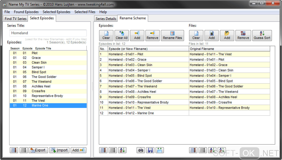Click the column auto-width icon beside save
This screenshot has height=160, width=282.
(x=160, y=150)
